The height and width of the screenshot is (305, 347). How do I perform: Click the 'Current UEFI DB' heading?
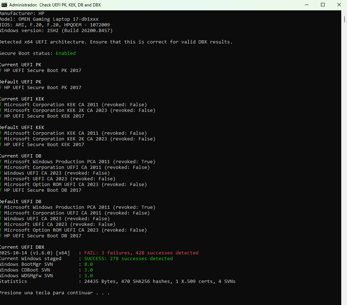tap(21, 156)
